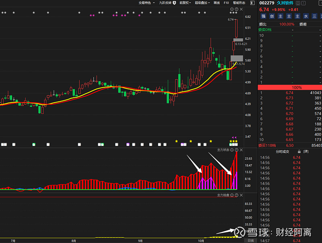Select the 画线 drawing tool menu
The width and height of the screenshot is (322, 243).
click(x=217, y=2)
